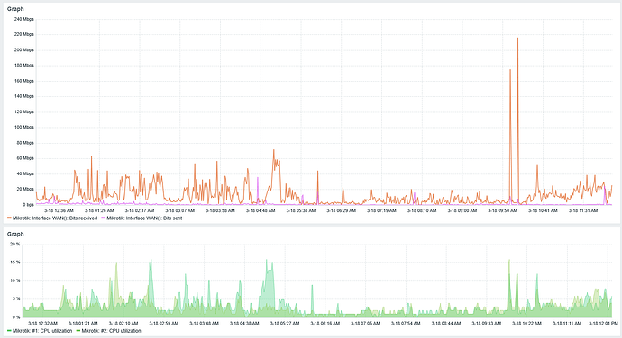Click the '3-18 08:44 AM' CPU chart time label
This screenshot has height=338, width=622.
446,323
